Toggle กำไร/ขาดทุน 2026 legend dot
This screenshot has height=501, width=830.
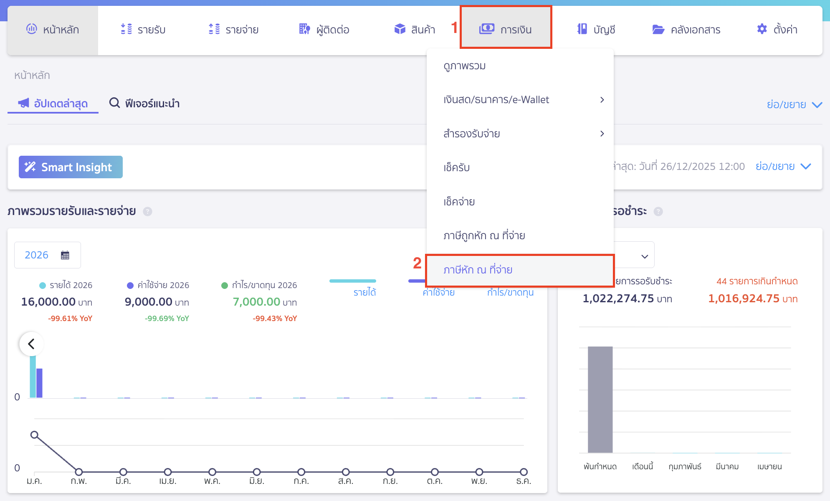pos(224,286)
